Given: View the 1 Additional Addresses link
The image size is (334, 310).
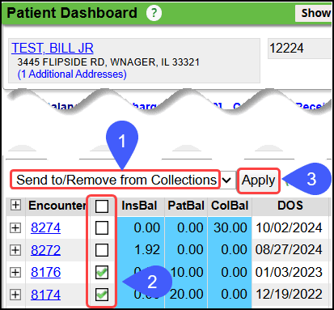Looking at the screenshot, I should tap(72, 74).
